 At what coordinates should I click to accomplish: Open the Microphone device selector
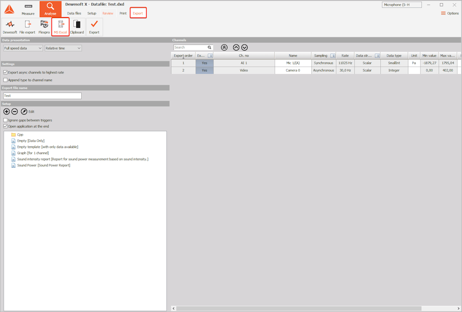coord(402,5)
